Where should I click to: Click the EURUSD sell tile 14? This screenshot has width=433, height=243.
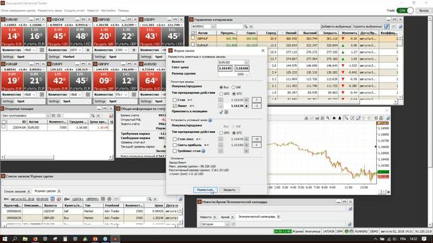point(12,36)
